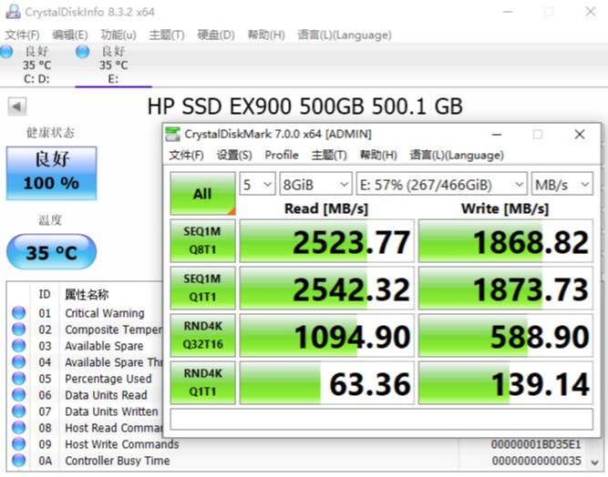Select the C: D: disk status icon
Screen dimensions: 608x477
click(x=6, y=52)
